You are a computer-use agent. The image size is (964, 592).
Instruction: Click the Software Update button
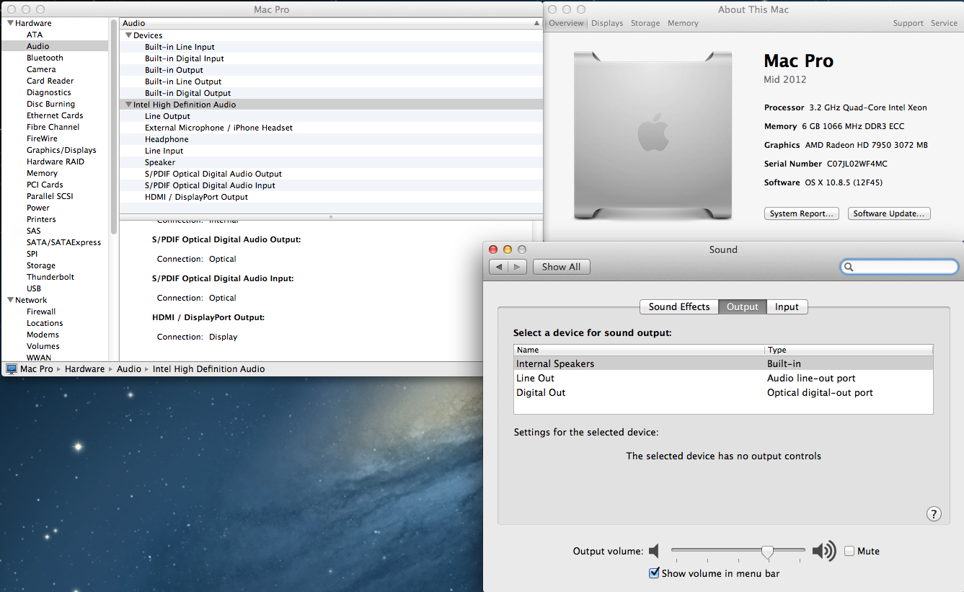(889, 213)
